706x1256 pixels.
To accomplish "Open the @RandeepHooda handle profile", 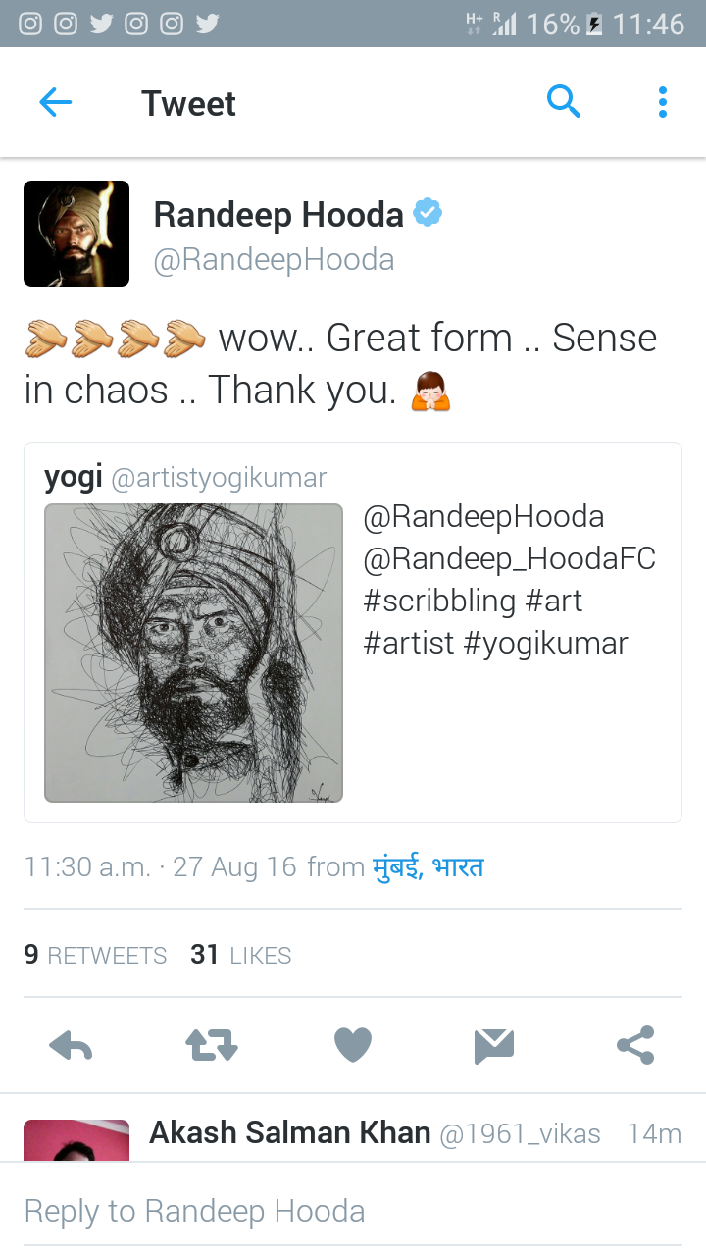I will tap(274, 259).
